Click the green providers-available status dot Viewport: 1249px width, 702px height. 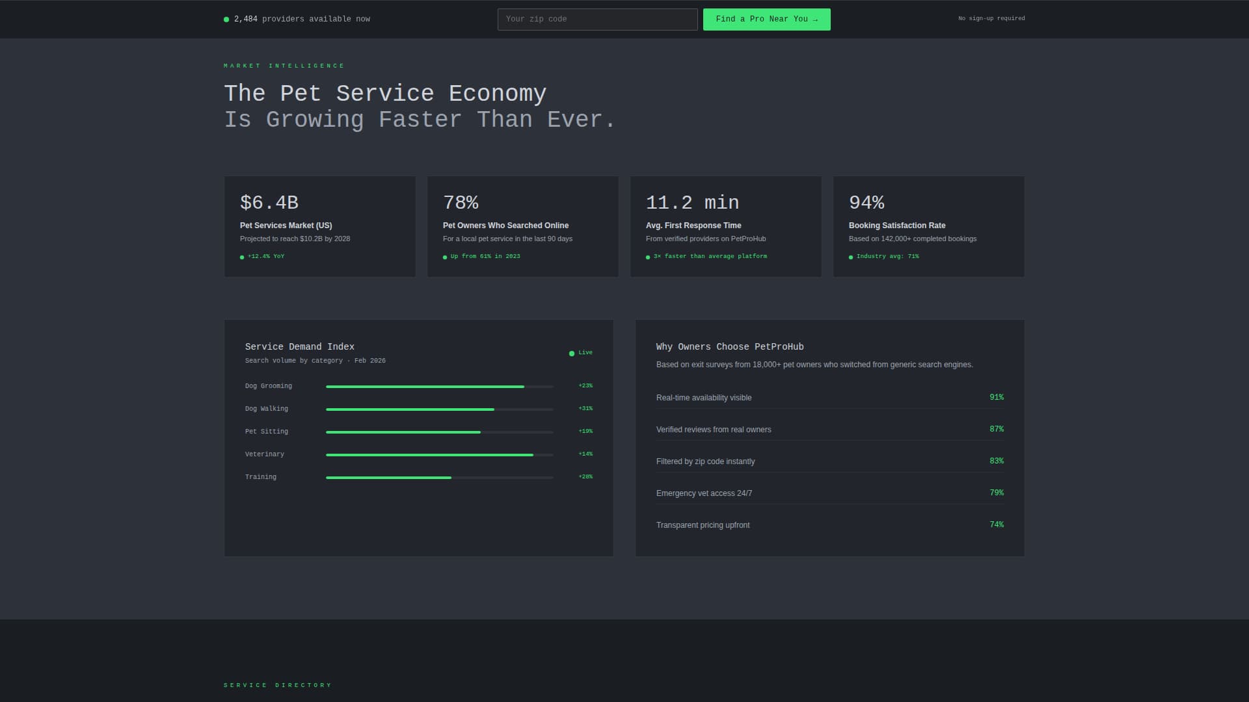tap(226, 19)
